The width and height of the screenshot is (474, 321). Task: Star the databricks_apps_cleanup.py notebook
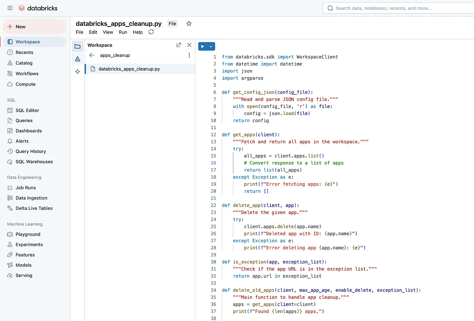[x=189, y=23]
